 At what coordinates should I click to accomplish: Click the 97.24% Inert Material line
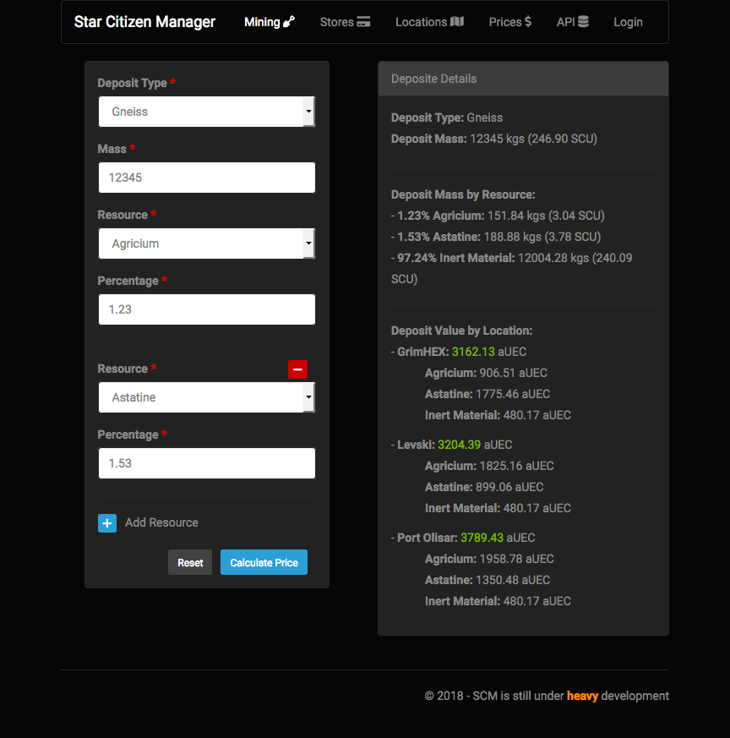pyautogui.click(x=512, y=268)
